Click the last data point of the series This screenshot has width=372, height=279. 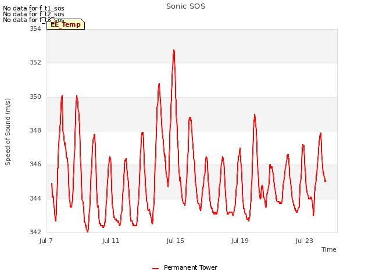tap(325, 181)
